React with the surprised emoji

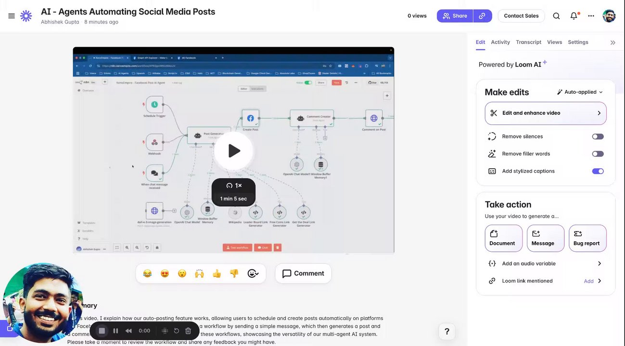click(182, 273)
